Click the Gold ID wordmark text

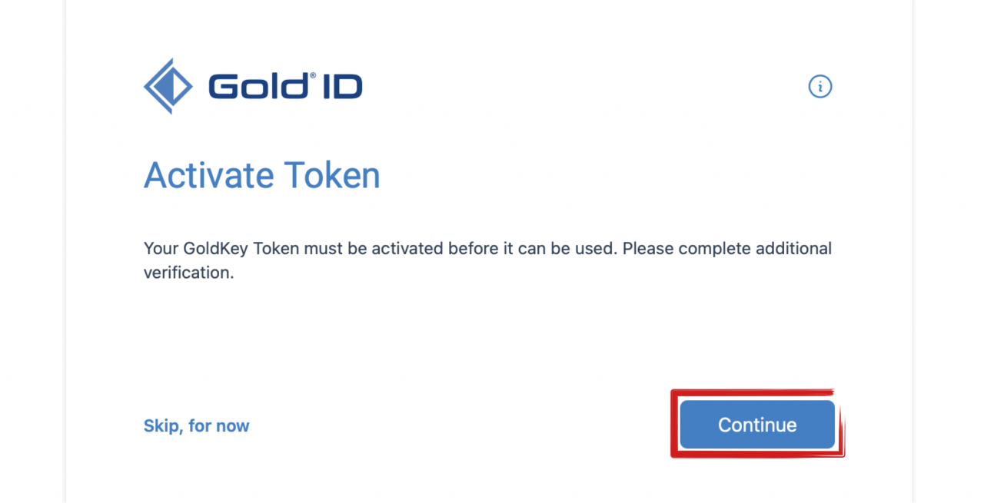(x=285, y=86)
